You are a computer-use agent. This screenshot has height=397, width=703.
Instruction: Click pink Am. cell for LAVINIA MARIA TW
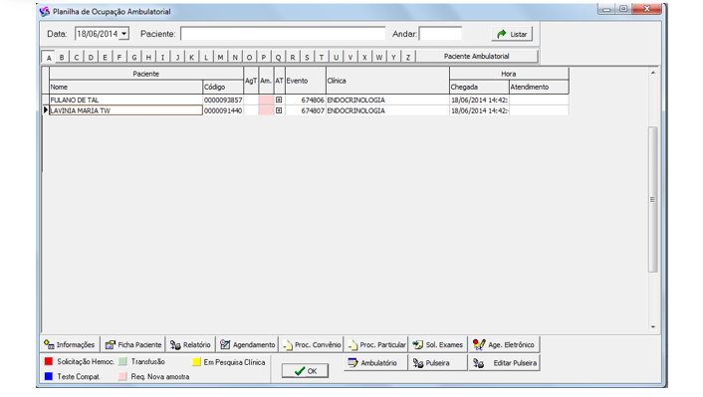point(266,110)
